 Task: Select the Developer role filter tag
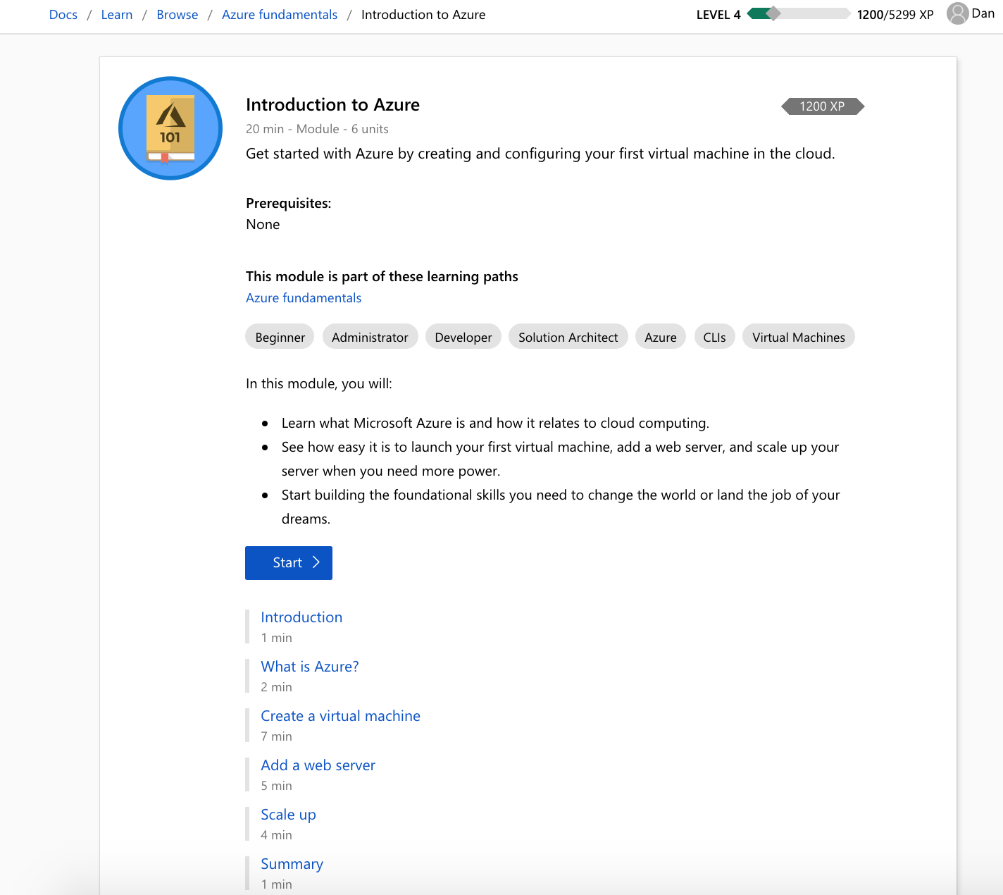[463, 337]
